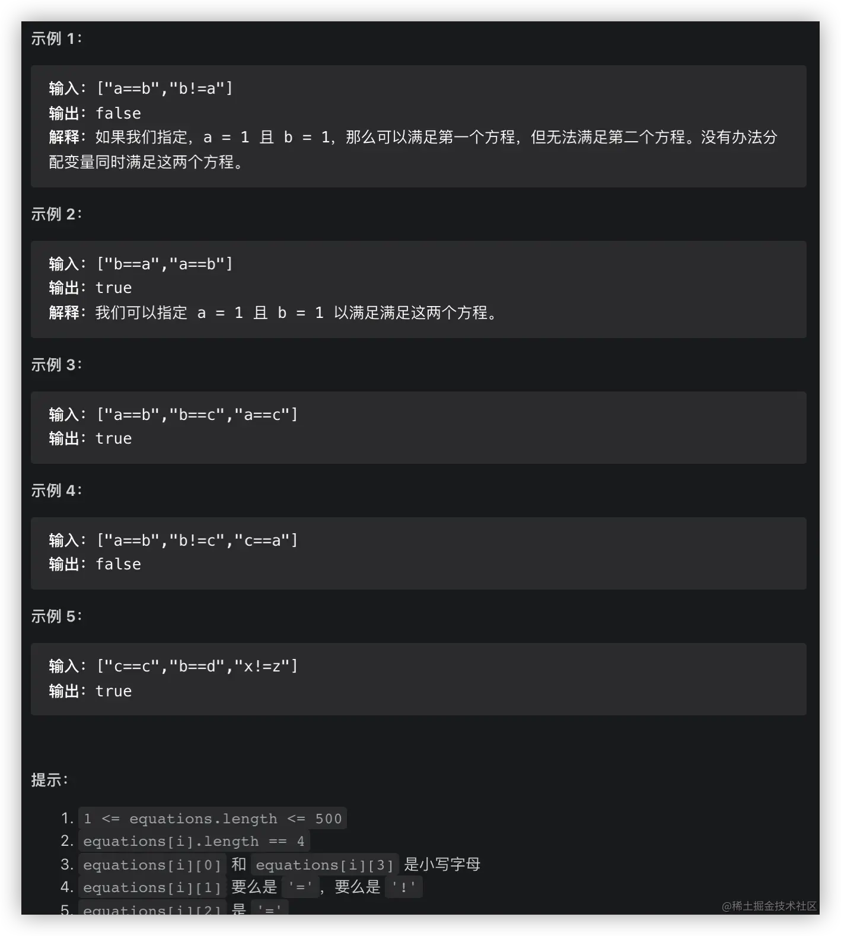
Task: Click the 示例 3 heading
Action: [56, 365]
